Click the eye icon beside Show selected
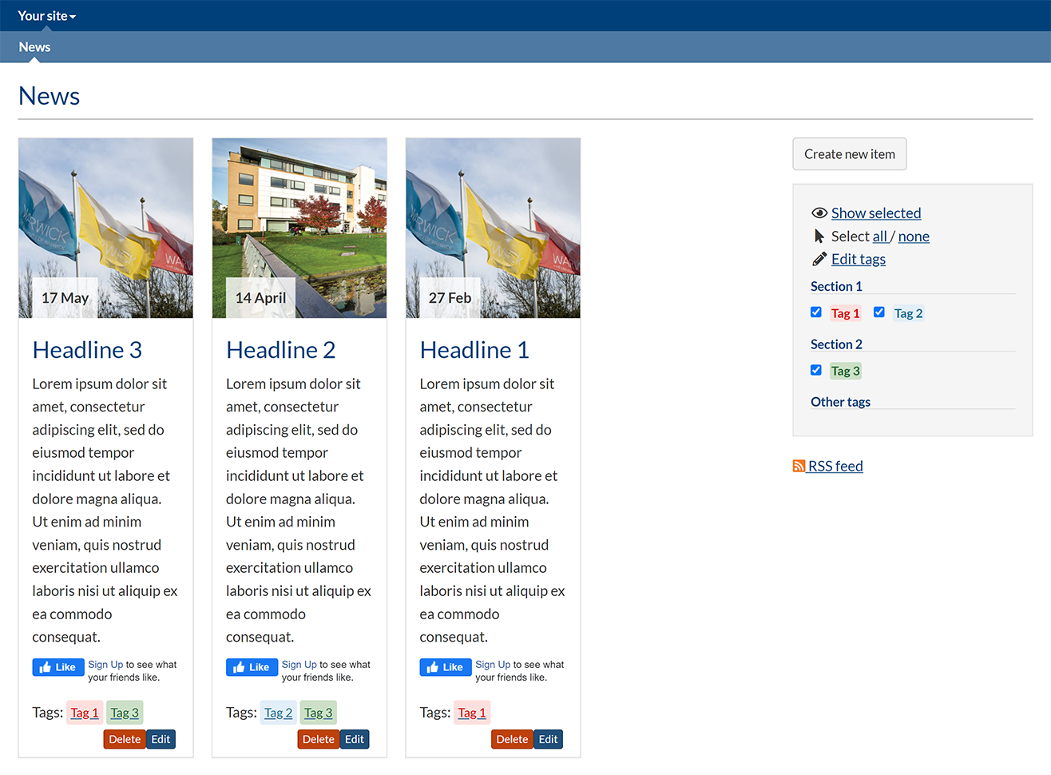This screenshot has width=1051, height=775. click(819, 213)
